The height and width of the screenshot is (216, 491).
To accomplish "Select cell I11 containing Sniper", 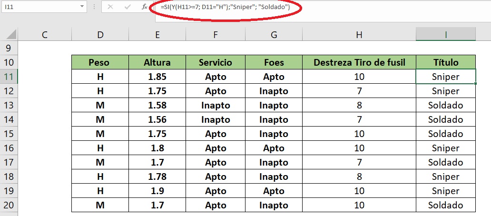I will click(x=446, y=77).
